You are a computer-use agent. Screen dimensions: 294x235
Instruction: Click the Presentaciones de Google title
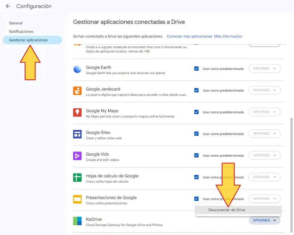tap(111, 197)
